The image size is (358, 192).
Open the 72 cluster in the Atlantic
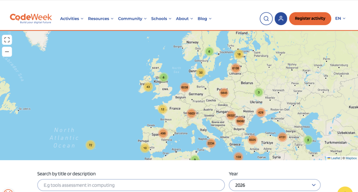coord(90,145)
